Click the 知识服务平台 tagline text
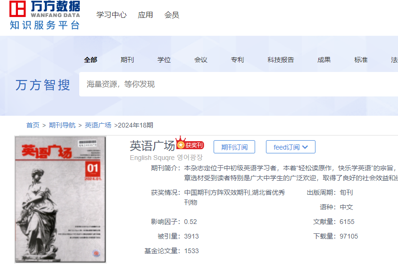The width and height of the screenshot is (398, 271). (x=45, y=25)
